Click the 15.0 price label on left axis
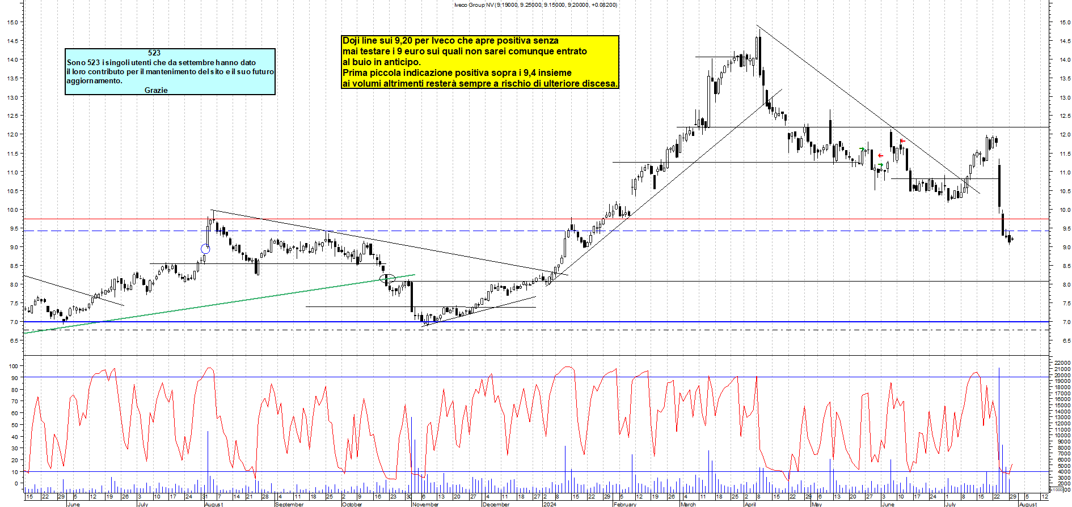The height and width of the screenshot is (507, 1072). coord(12,22)
